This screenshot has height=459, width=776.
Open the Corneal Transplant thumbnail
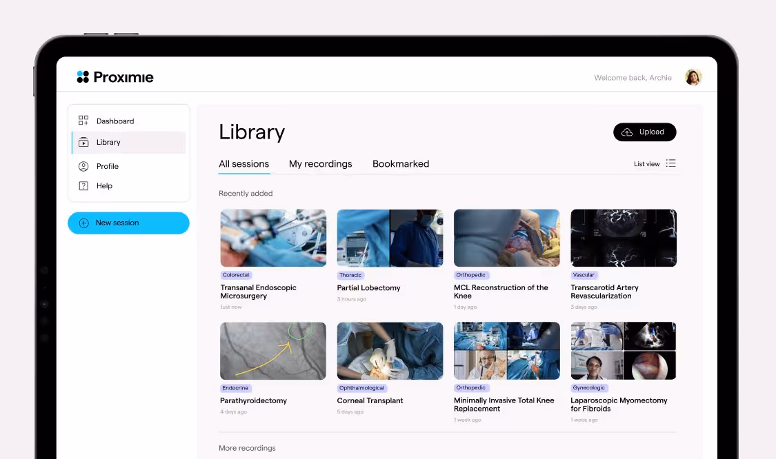point(390,351)
